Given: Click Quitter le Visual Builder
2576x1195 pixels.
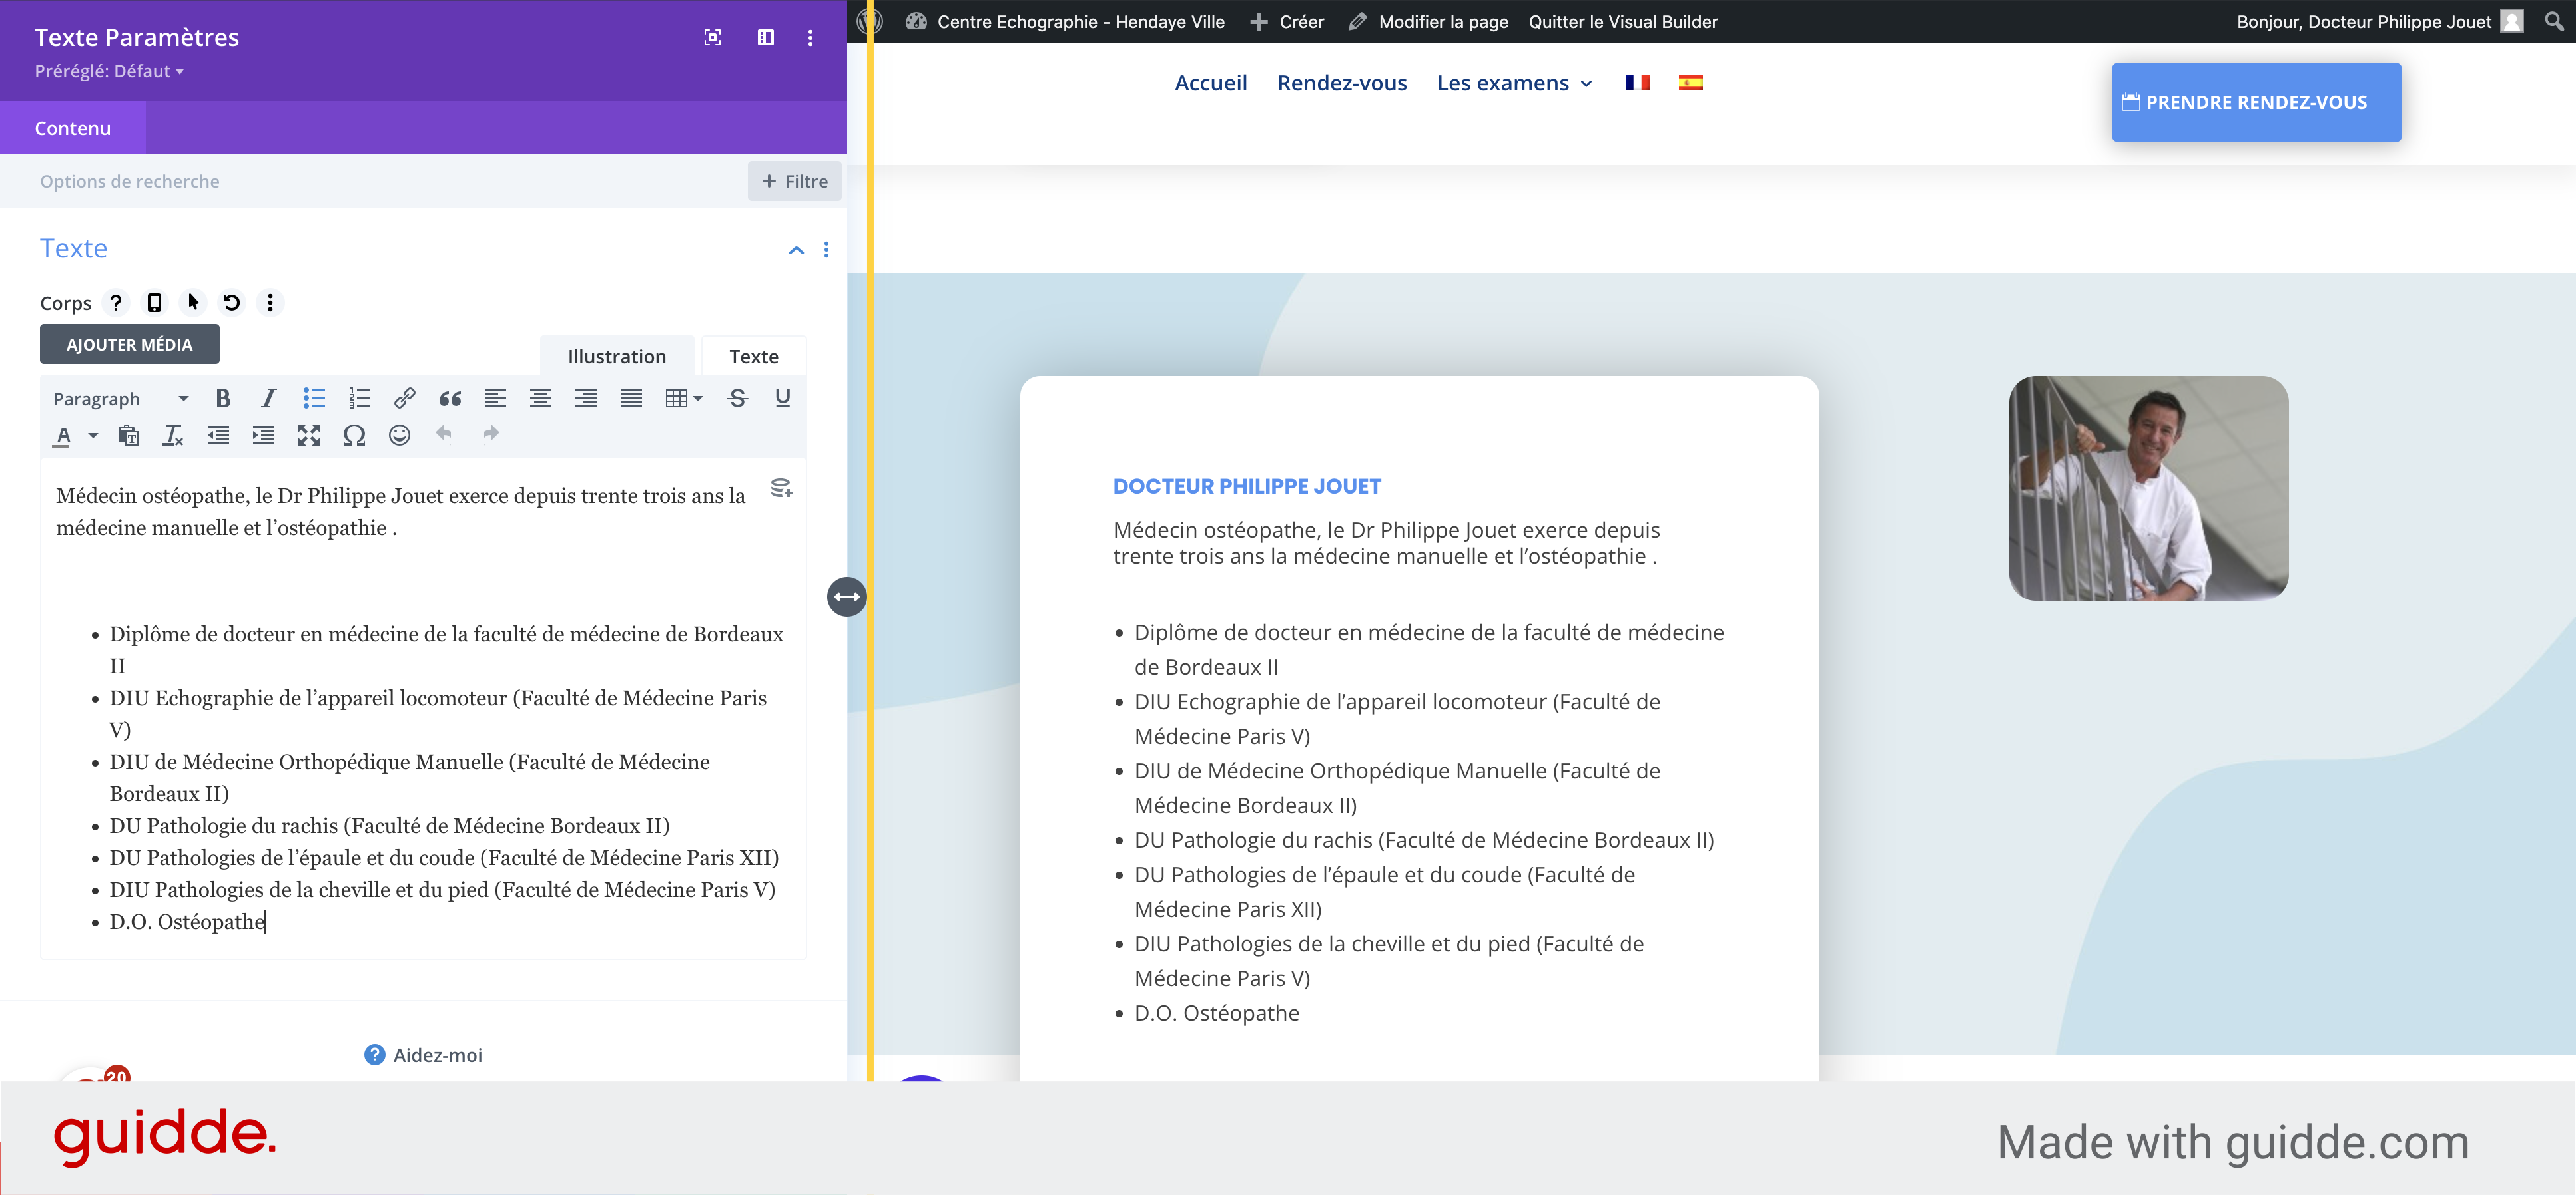Looking at the screenshot, I should pos(1623,21).
